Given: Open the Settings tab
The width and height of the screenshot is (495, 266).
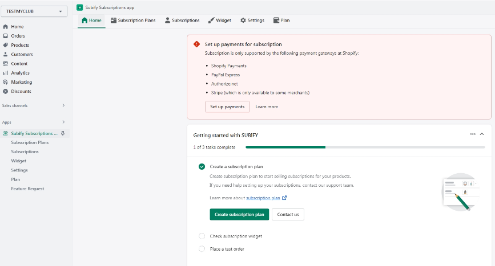Looking at the screenshot, I should (x=252, y=20).
